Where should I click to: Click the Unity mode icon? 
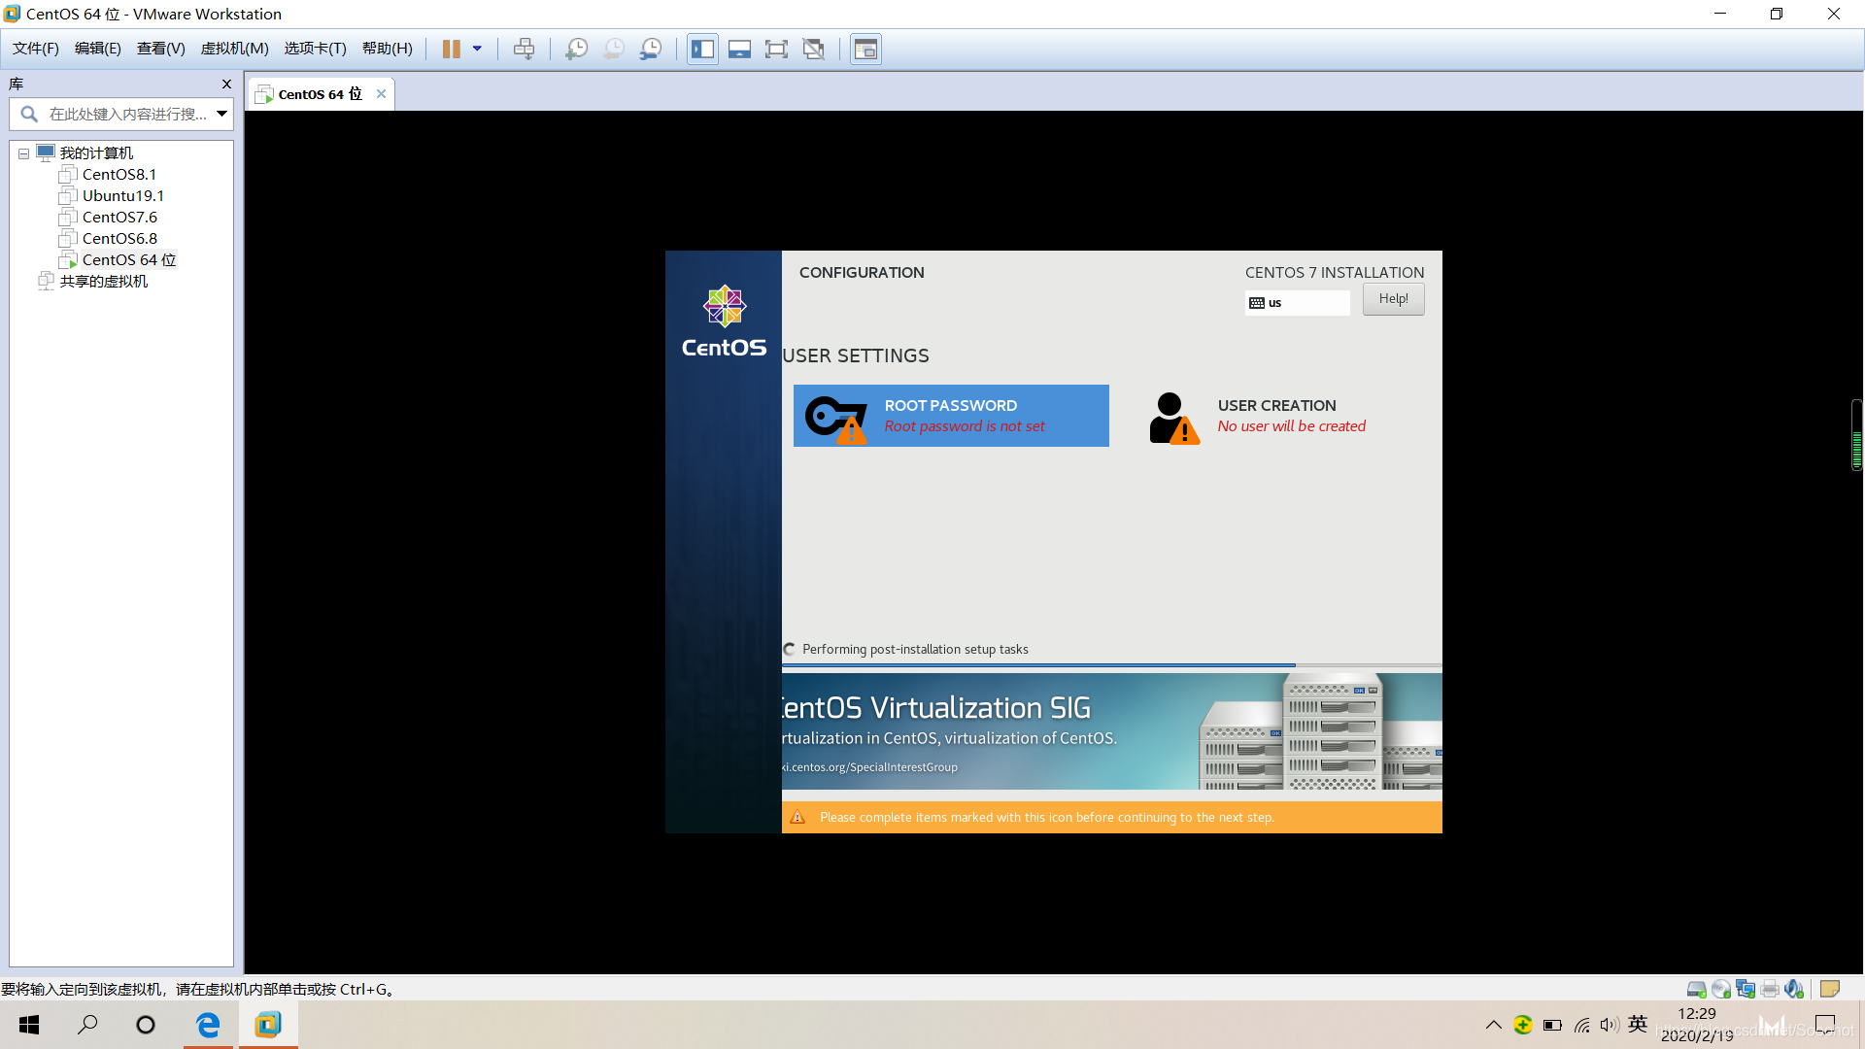814,49
